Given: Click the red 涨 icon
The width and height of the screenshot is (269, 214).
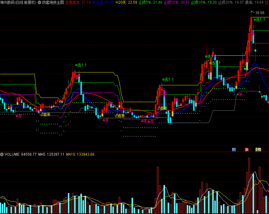Looking at the screenshot, I should 247,150.
